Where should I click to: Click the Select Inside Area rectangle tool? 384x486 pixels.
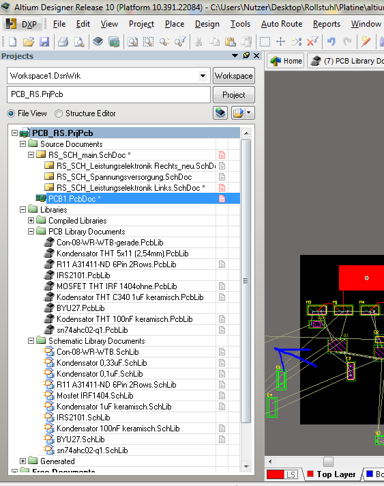(x=265, y=42)
